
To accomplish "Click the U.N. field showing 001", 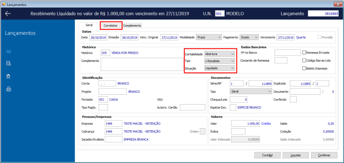I will click(x=220, y=14).
